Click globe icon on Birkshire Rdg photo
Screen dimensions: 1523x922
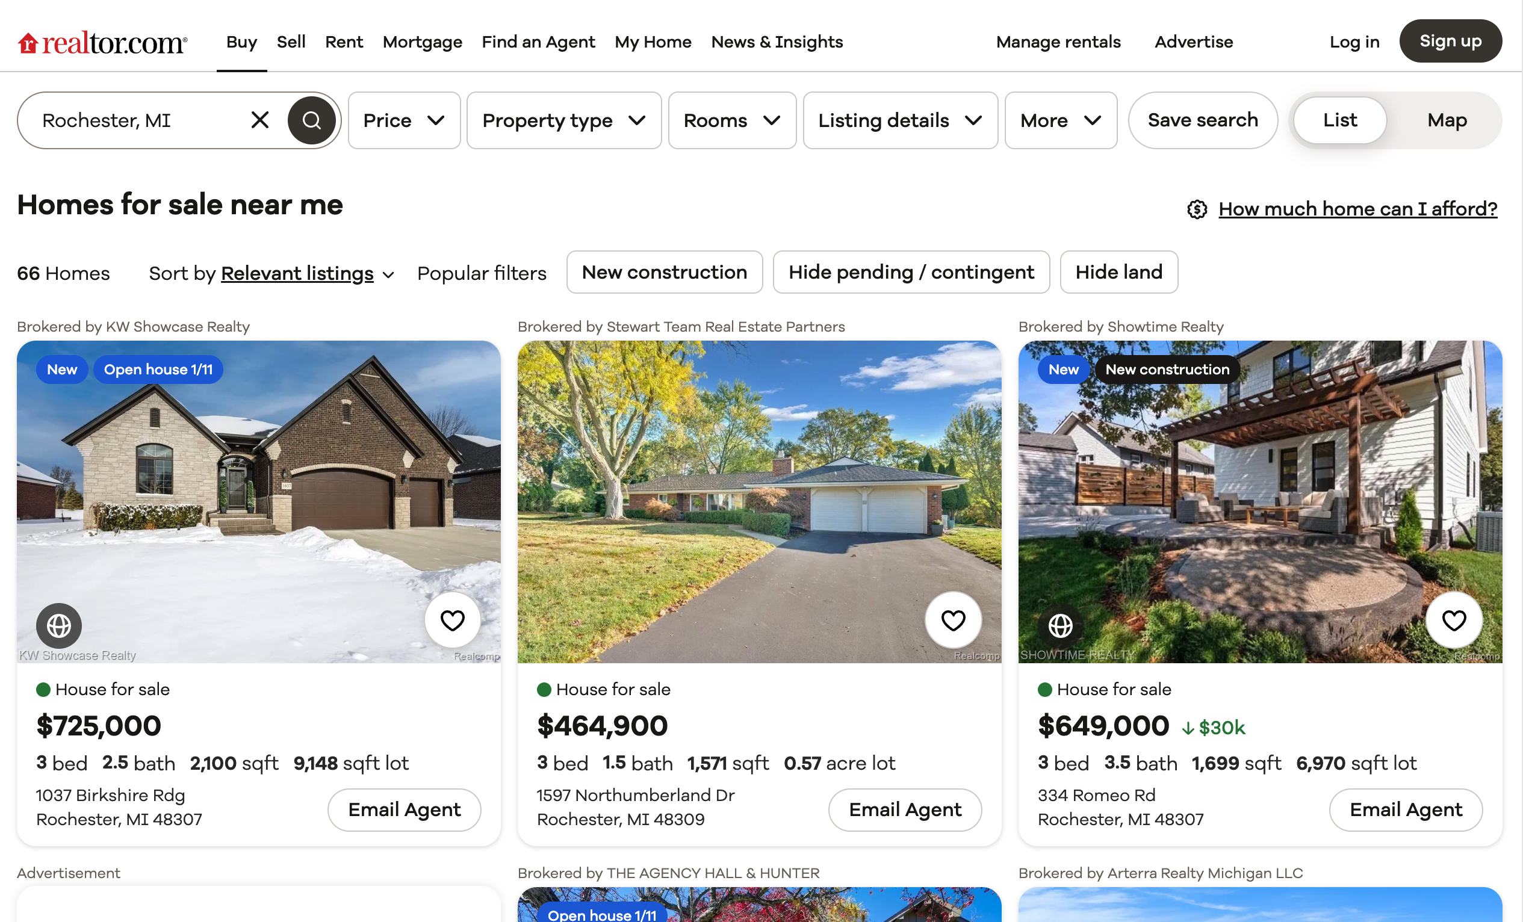[59, 625]
